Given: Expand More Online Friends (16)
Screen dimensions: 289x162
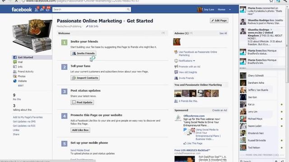Looking at the screenshot, I should 262,155.
